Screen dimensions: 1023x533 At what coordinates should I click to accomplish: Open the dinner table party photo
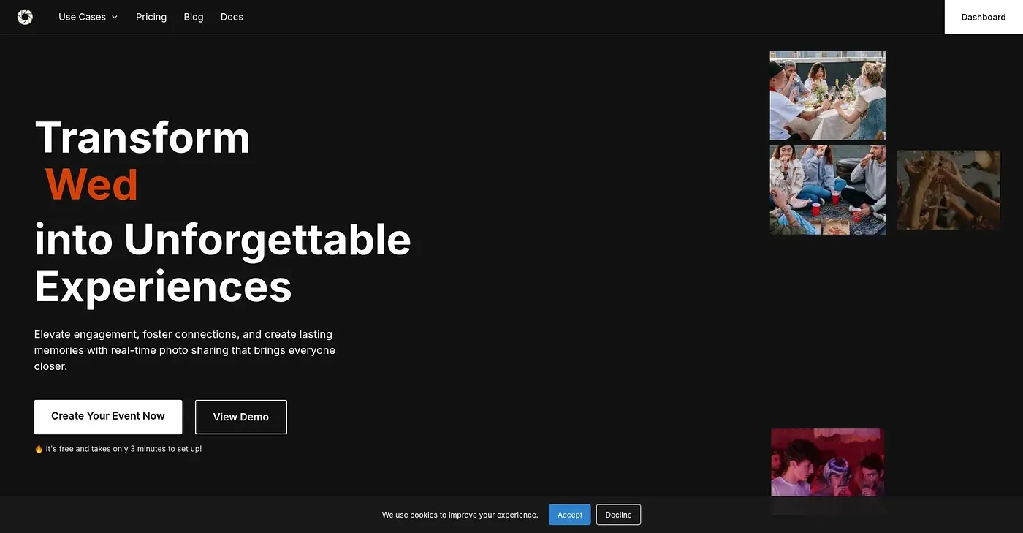coord(828,96)
